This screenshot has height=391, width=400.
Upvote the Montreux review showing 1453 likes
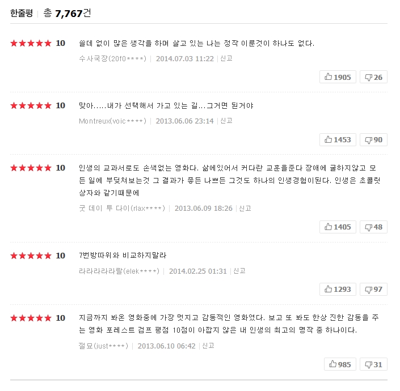(x=338, y=139)
